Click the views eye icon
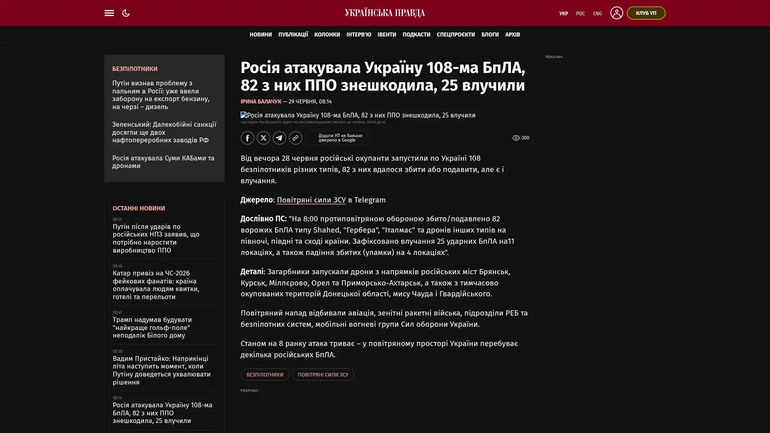Screen dimensions: 770x433 pyautogui.click(x=516, y=138)
